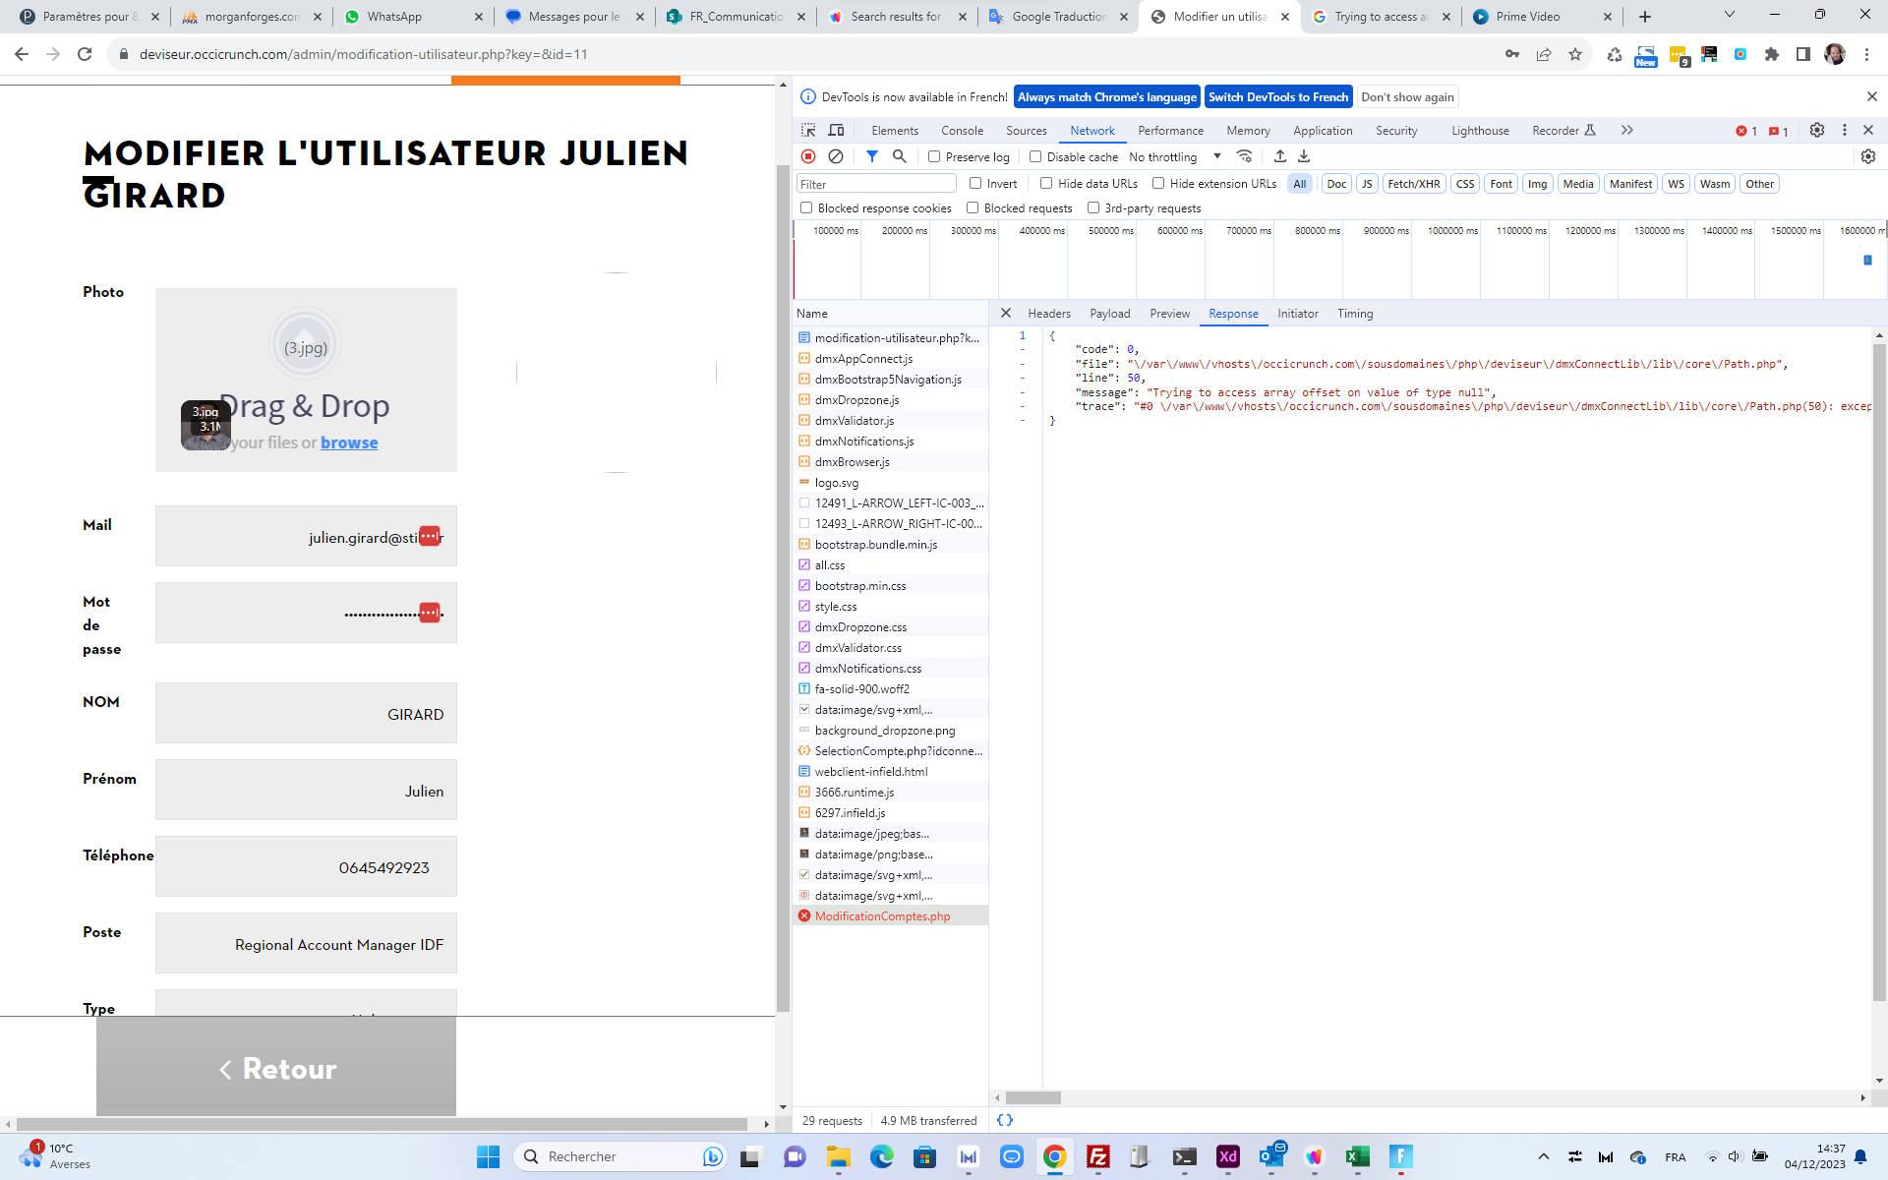The height and width of the screenshot is (1180, 1888).
Task: Click Switch DevTools to French button
Action: (x=1277, y=96)
